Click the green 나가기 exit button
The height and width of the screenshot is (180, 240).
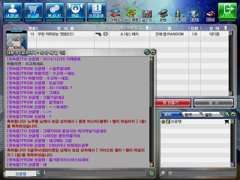click(x=228, y=12)
